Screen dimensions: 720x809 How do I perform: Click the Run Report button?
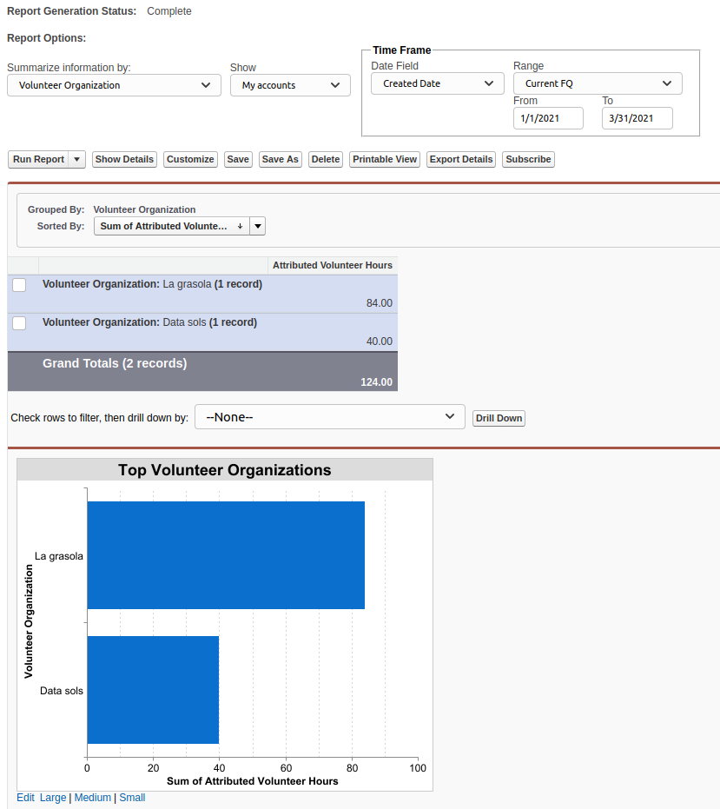coord(39,159)
